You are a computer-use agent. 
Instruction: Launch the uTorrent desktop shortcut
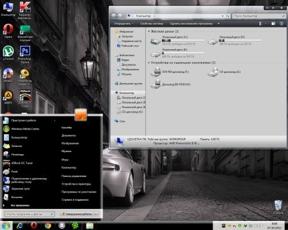[8, 53]
